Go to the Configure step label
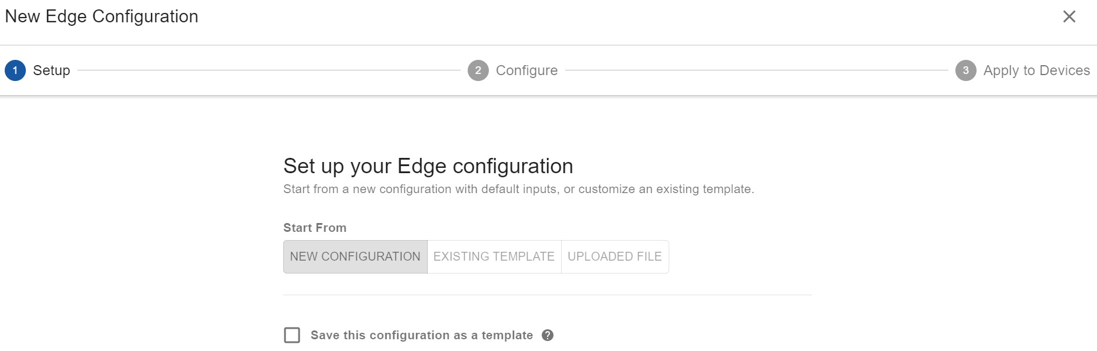The image size is (1097, 351). [x=526, y=70]
